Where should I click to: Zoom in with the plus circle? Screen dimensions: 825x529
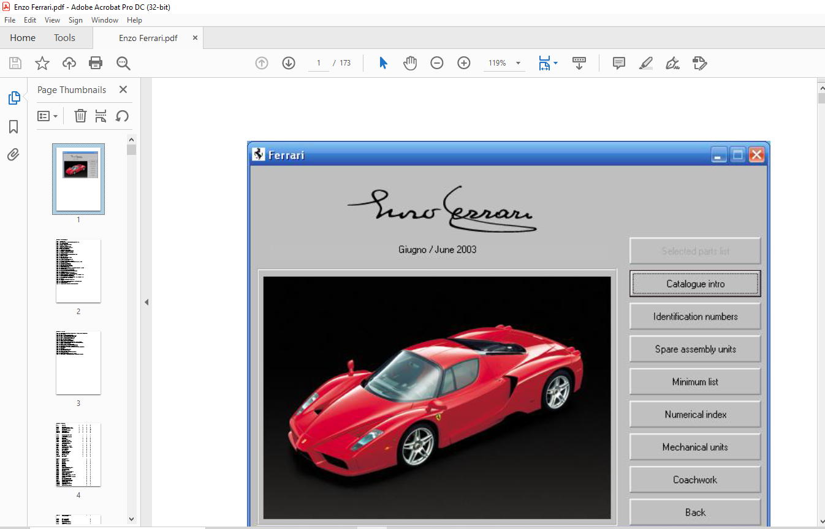(x=464, y=63)
